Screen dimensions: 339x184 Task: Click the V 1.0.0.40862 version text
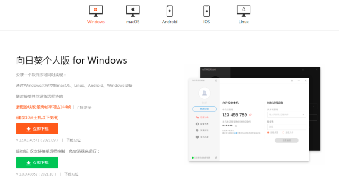click(x=36, y=174)
